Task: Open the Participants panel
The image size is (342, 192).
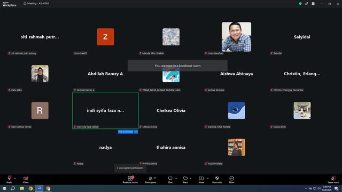Action: pos(151,179)
